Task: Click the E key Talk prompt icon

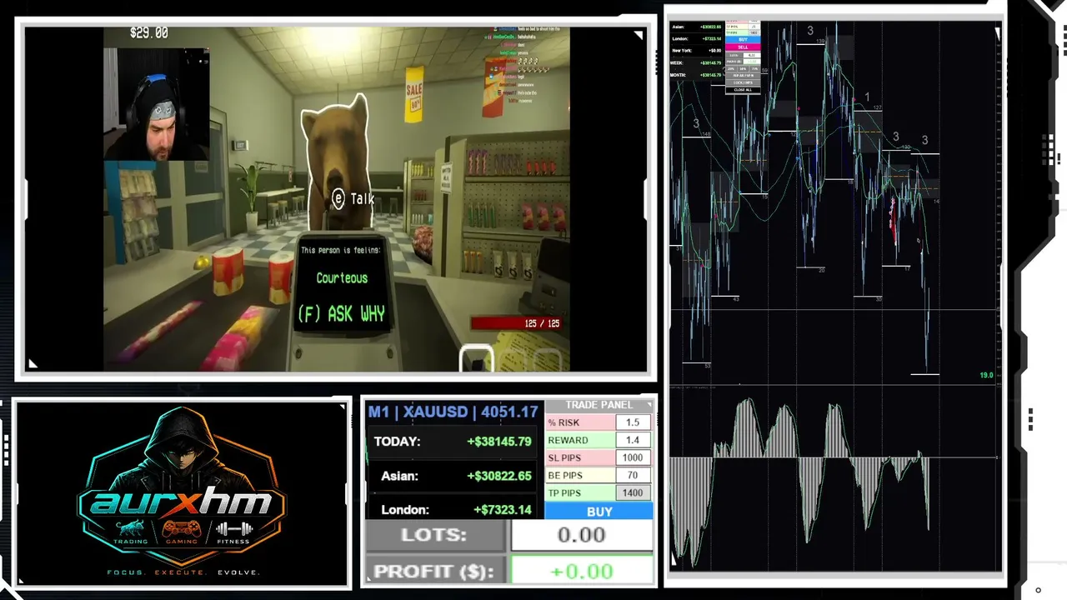Action: pos(338,198)
